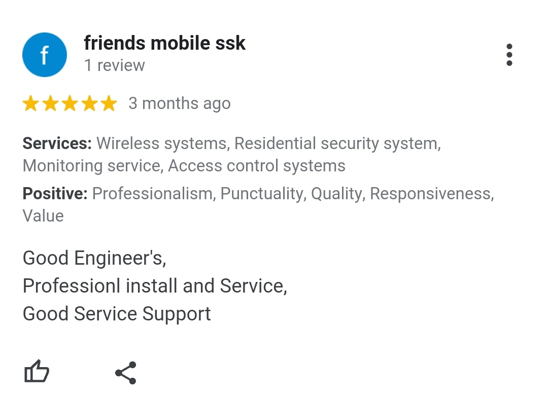
Task: Click the 'Good Service Support' line
Action: click(117, 314)
